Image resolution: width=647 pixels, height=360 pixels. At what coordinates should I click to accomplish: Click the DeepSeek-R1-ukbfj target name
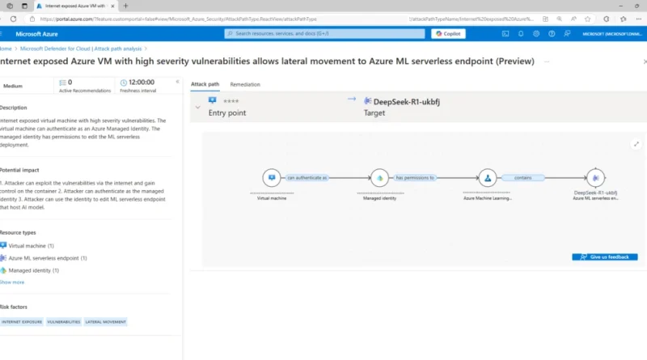click(407, 102)
